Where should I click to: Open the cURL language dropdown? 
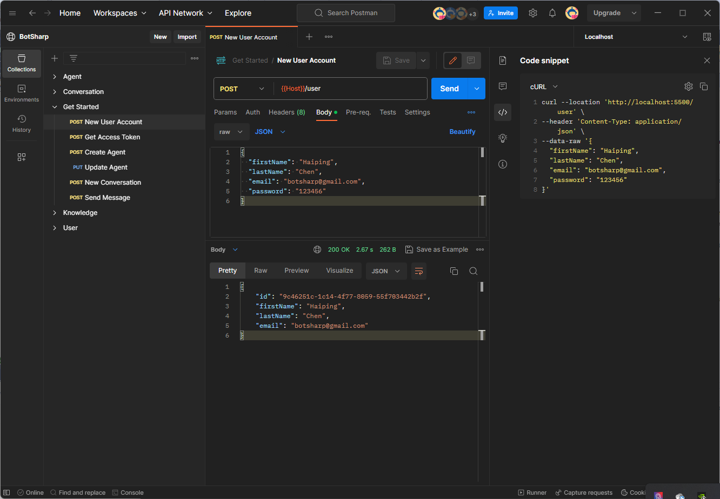(x=544, y=86)
